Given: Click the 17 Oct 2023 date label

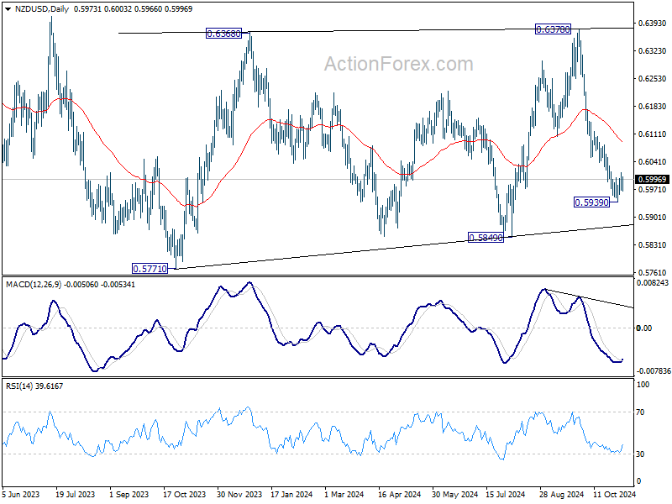Looking at the screenshot, I should (184, 494).
